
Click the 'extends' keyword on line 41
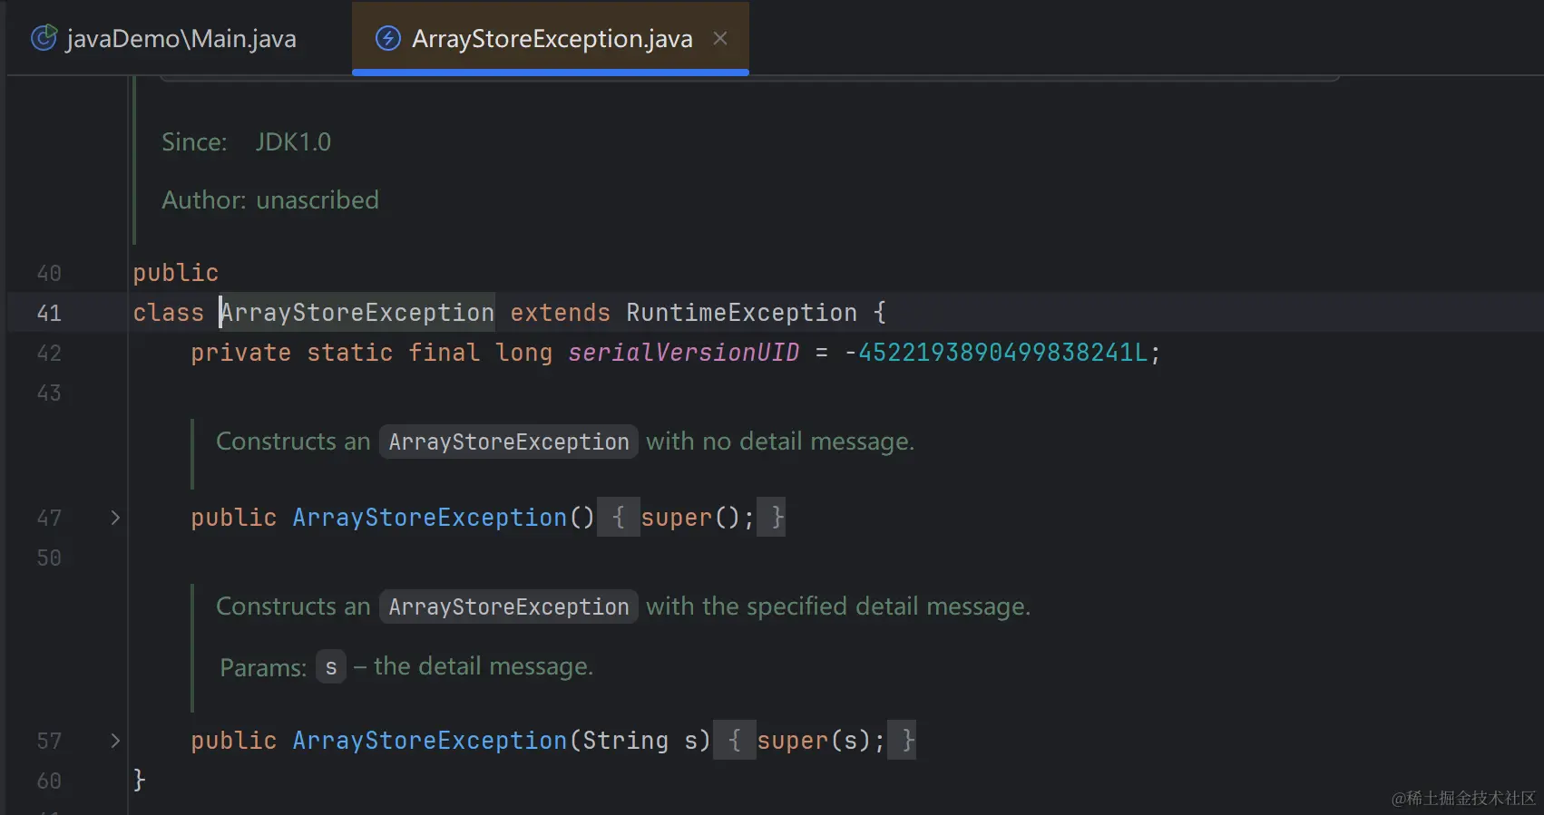[x=560, y=313]
